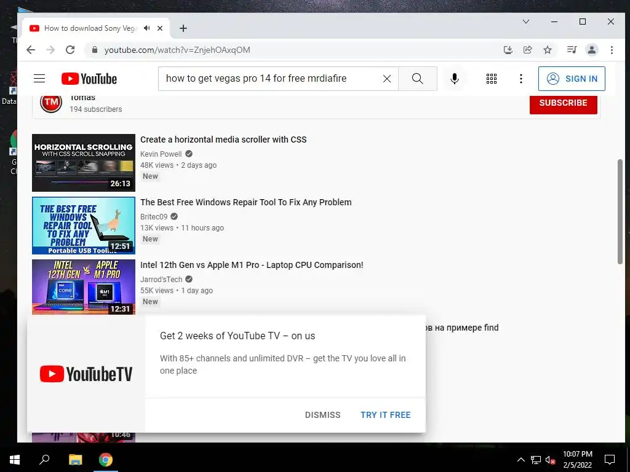Open the Jarrod'sTech channel name
630x472 pixels.
pyautogui.click(x=161, y=280)
